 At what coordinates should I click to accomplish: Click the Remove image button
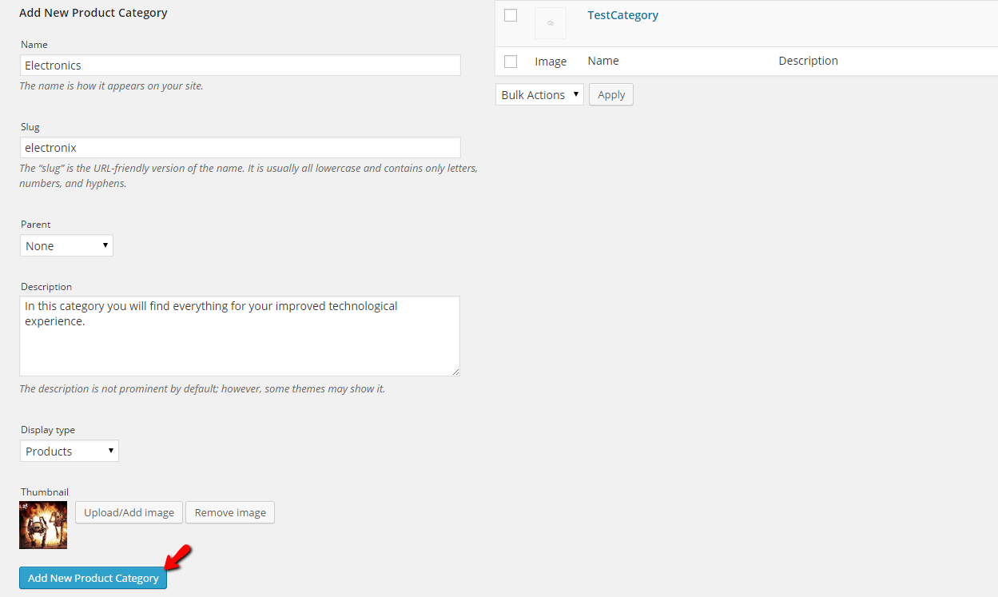coord(229,512)
